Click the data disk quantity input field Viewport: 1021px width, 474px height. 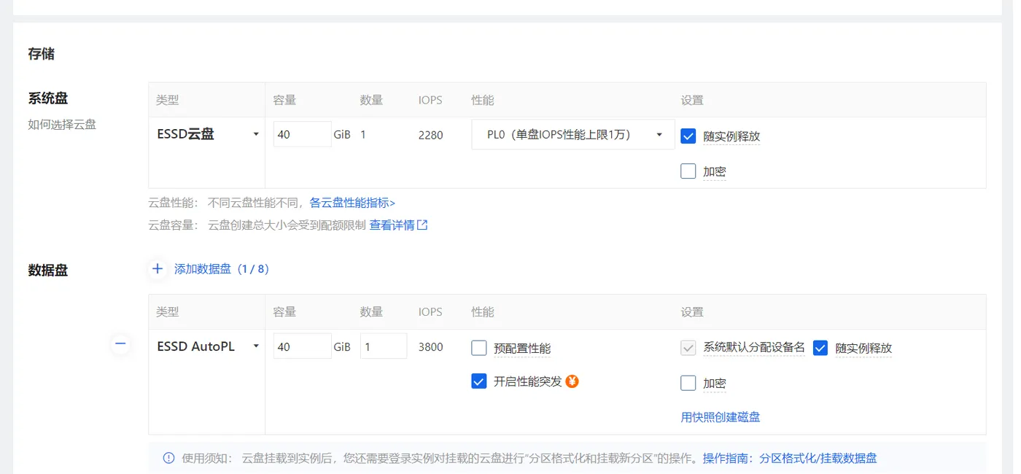pos(384,346)
